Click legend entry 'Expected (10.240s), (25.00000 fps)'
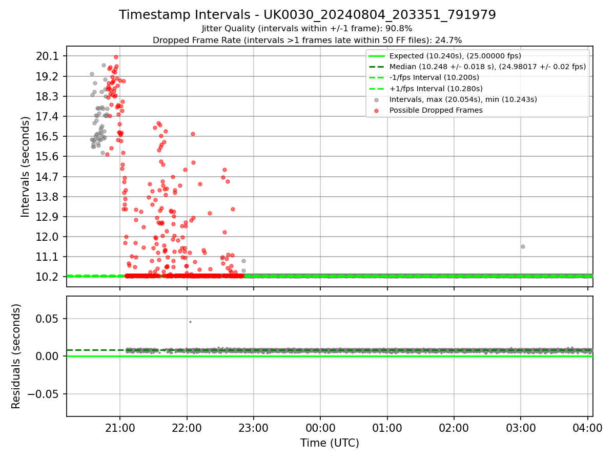Screen dimensions: 615x461 point(455,56)
